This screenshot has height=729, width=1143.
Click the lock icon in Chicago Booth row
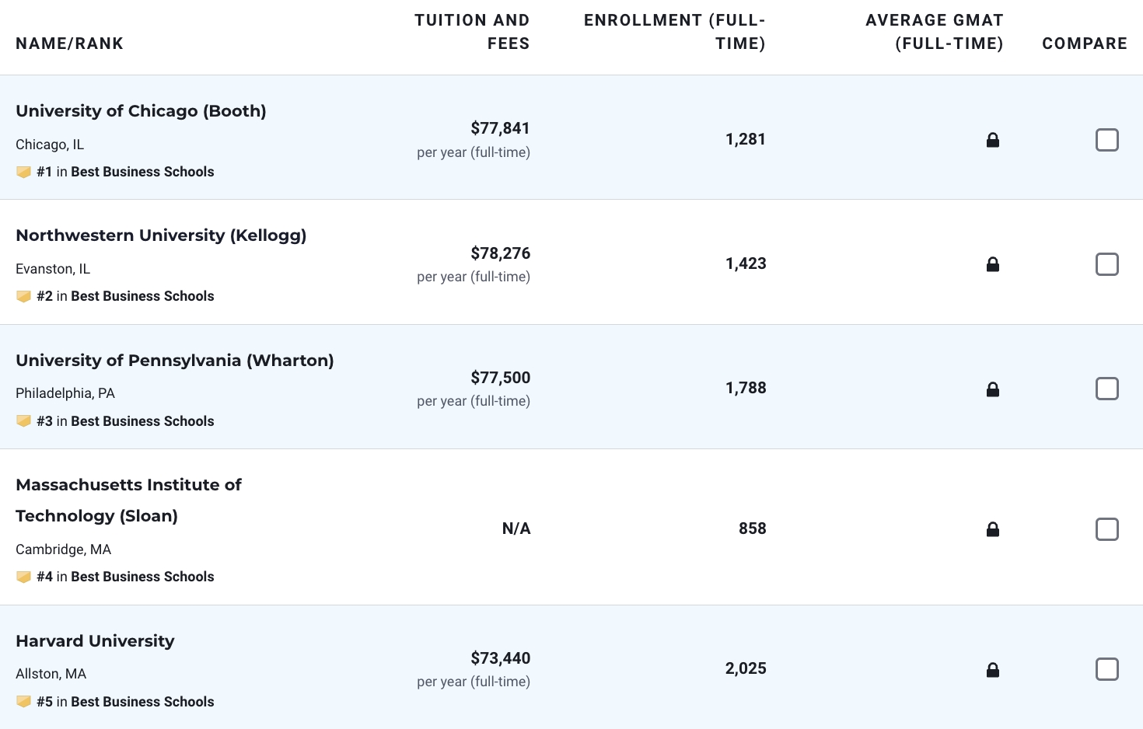(x=992, y=140)
